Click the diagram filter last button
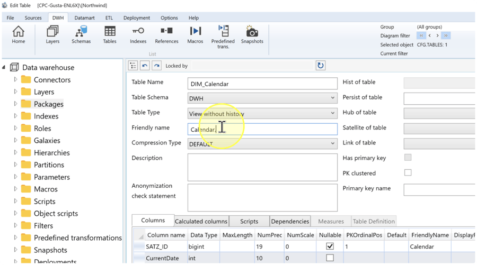 pyautogui.click(x=446, y=35)
